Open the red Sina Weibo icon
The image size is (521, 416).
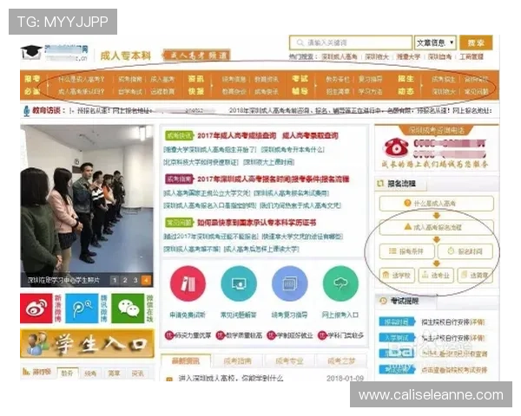click(36, 309)
